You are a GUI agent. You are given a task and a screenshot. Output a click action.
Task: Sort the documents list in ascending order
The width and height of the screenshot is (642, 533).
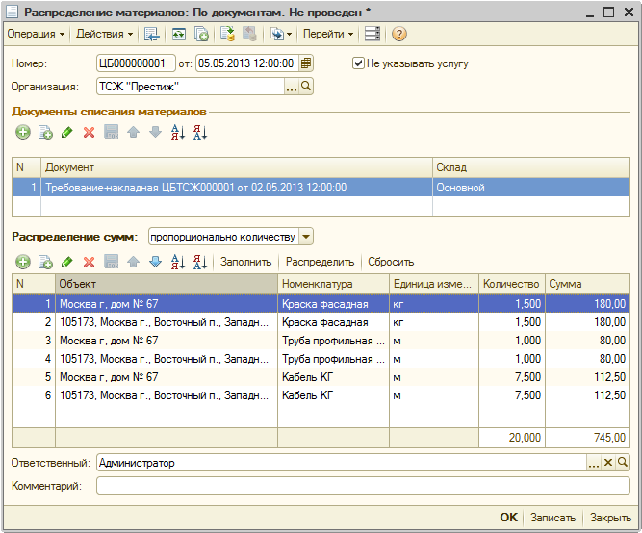177,133
